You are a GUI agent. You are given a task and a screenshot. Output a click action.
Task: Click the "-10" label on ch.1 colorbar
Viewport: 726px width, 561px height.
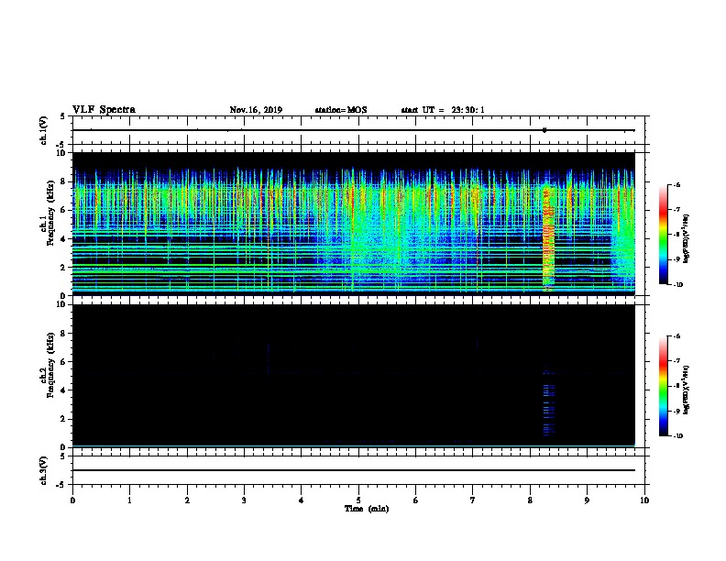[677, 284]
